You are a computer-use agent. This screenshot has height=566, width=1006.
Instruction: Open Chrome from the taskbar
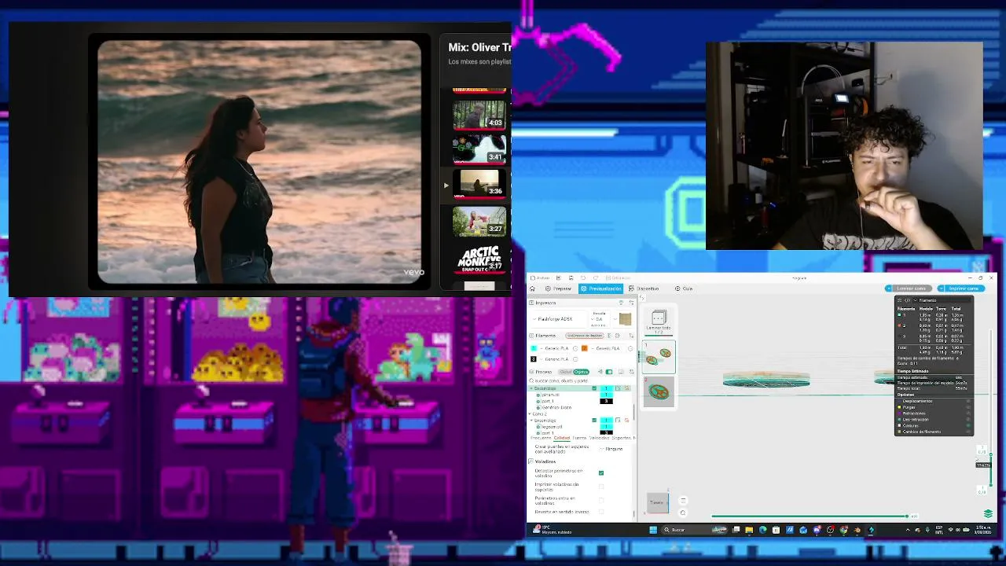tap(843, 530)
